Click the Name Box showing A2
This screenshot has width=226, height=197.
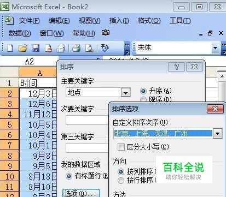[x=29, y=62]
